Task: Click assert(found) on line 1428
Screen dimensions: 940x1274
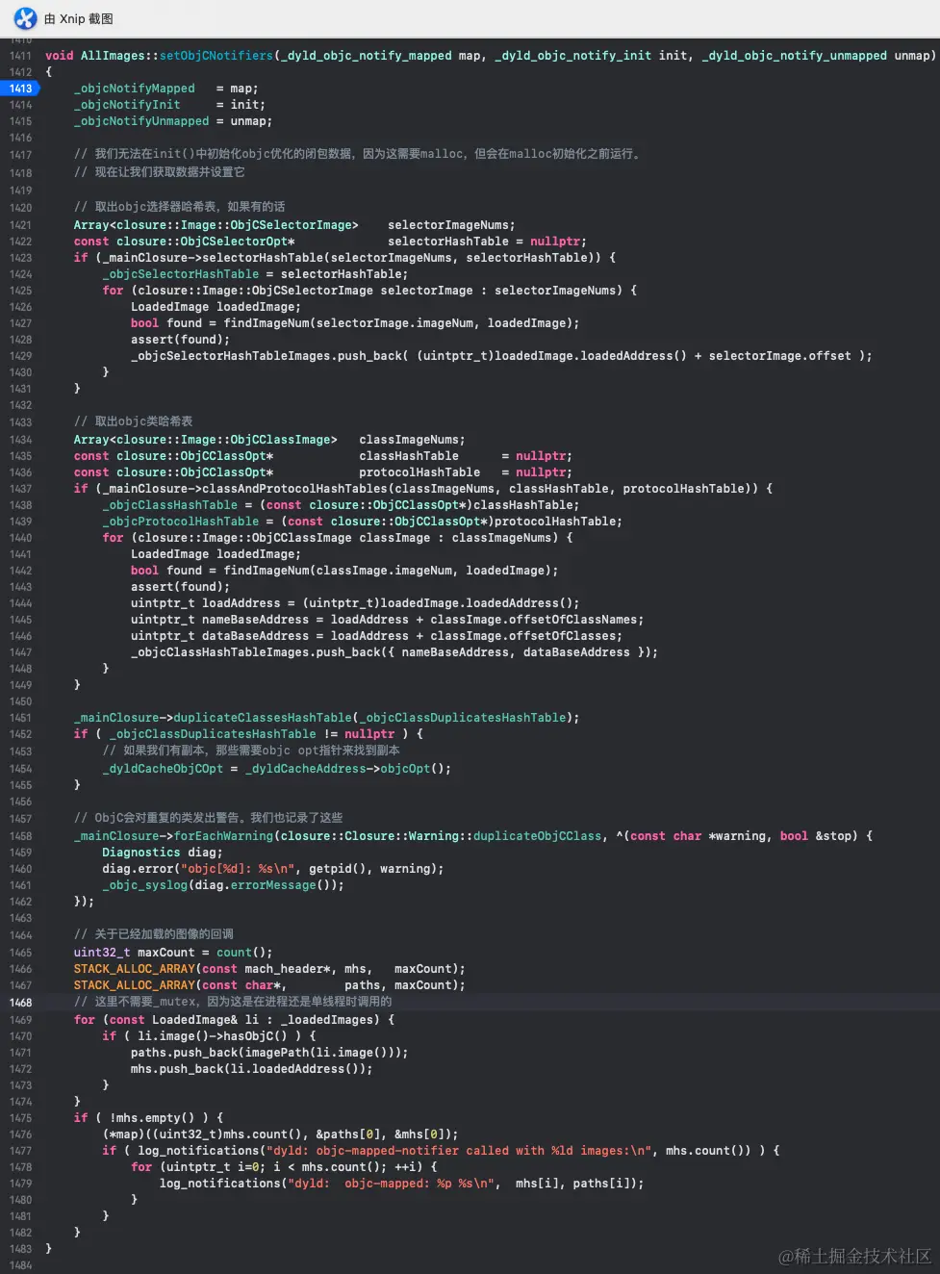Action: (180, 340)
